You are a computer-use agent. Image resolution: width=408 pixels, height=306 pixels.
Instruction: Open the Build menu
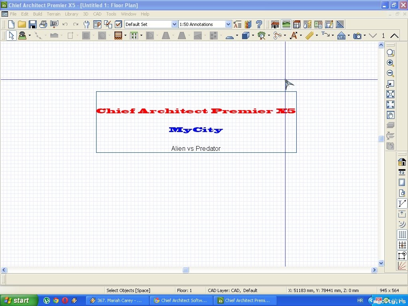tap(37, 14)
